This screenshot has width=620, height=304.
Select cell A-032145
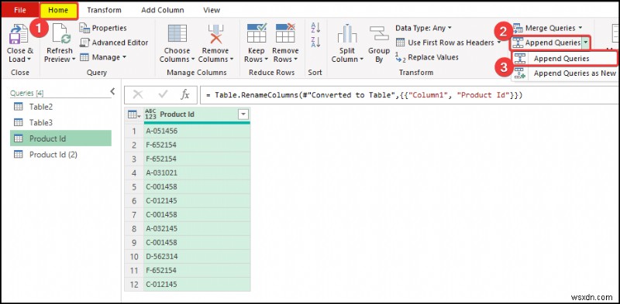[x=197, y=229]
